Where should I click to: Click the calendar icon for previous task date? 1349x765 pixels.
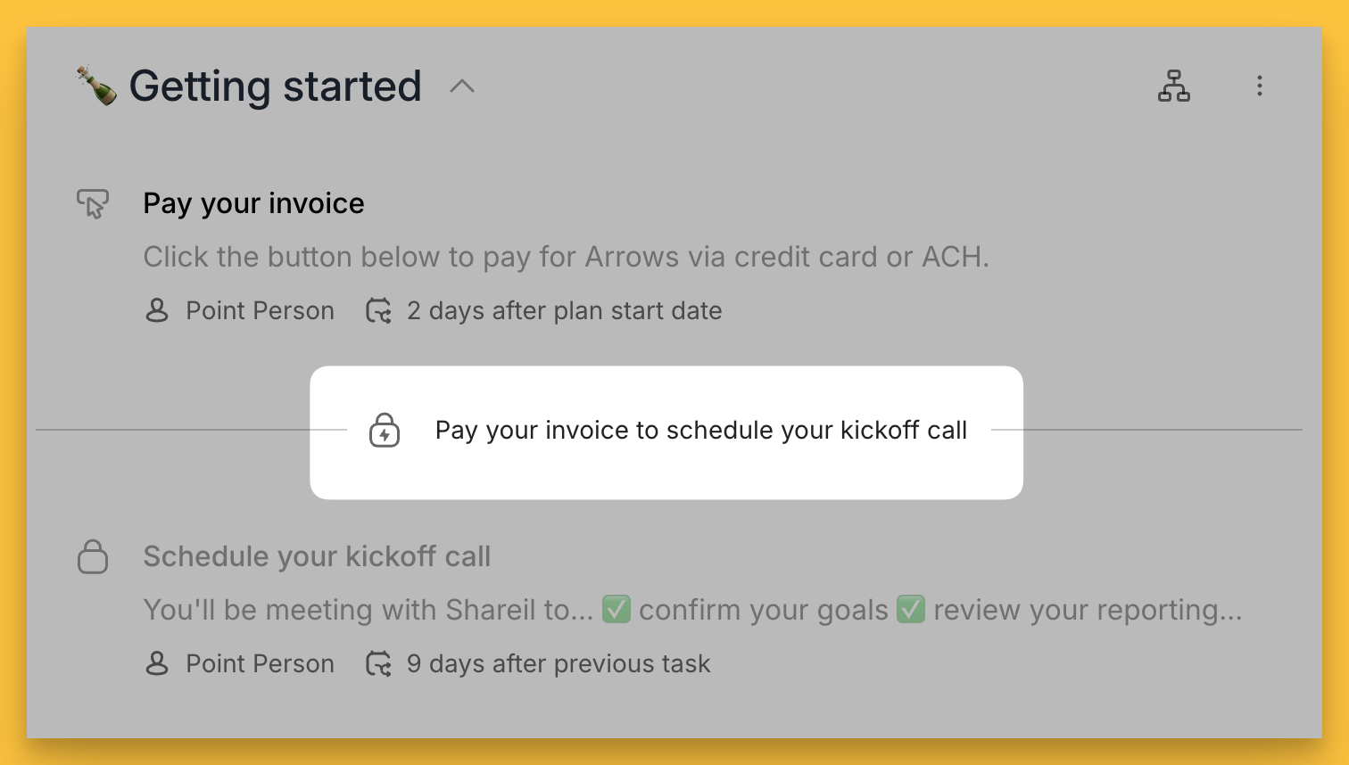point(379,664)
